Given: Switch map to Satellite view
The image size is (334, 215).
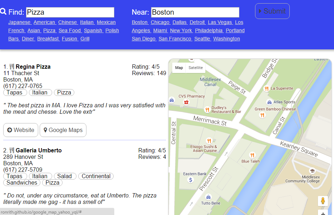Looking at the screenshot, I should (x=195, y=68).
